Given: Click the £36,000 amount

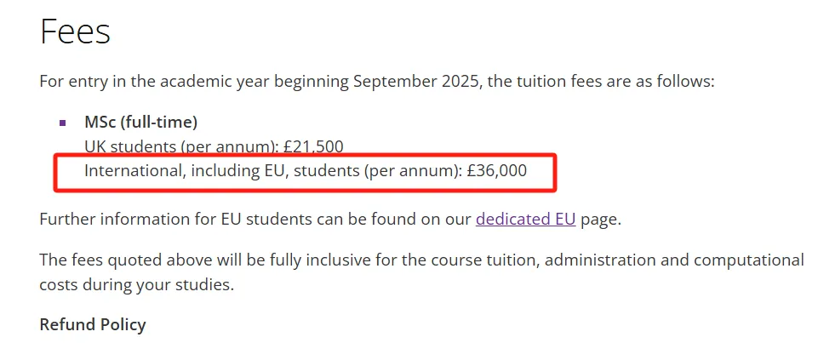Looking at the screenshot, I should 496,171.
